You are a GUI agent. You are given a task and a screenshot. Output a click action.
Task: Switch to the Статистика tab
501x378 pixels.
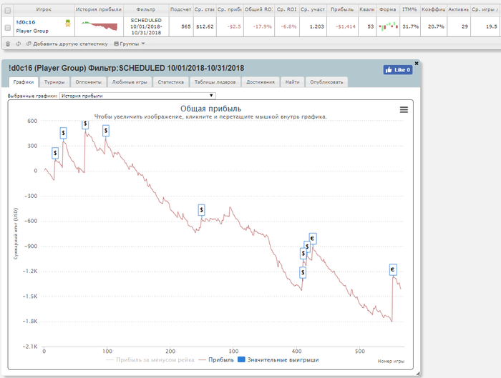pyautogui.click(x=170, y=82)
